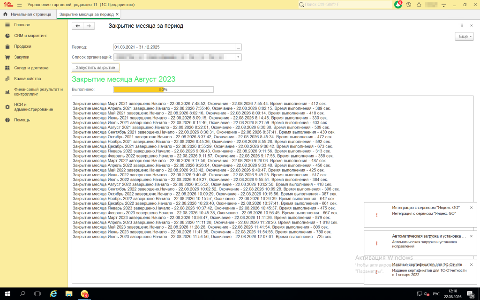Image resolution: width=480 pixels, height=300 pixels.
Task: Click the taskbar volume icon
Action: [x=427, y=294]
